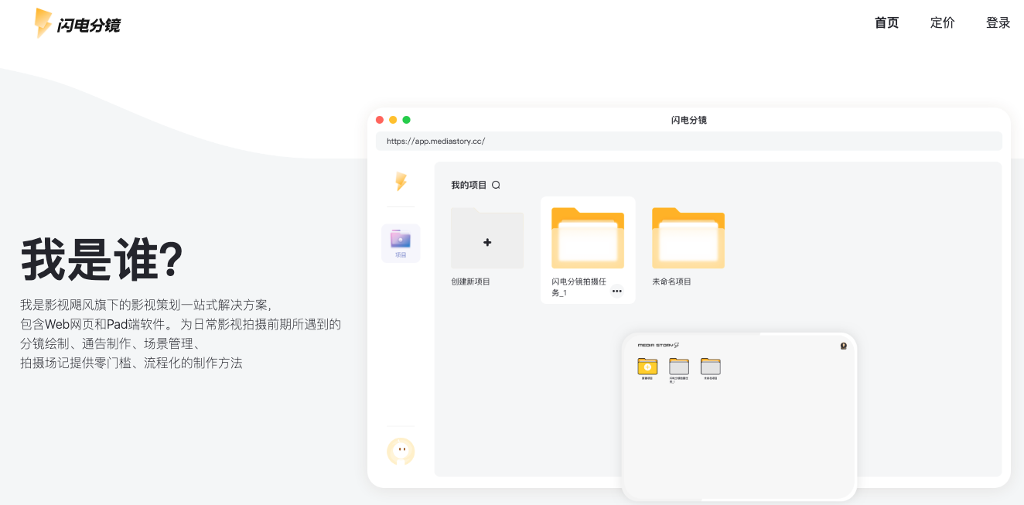Viewport: 1024px width, 505px height.
Task: Click the search magnifier next to 我的项目
Action: [x=497, y=185]
